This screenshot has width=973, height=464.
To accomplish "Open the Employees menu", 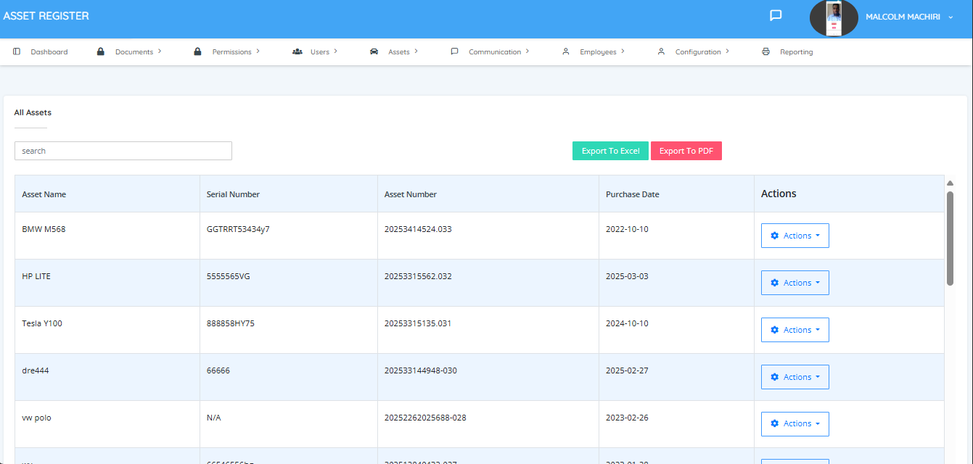I will pos(598,52).
